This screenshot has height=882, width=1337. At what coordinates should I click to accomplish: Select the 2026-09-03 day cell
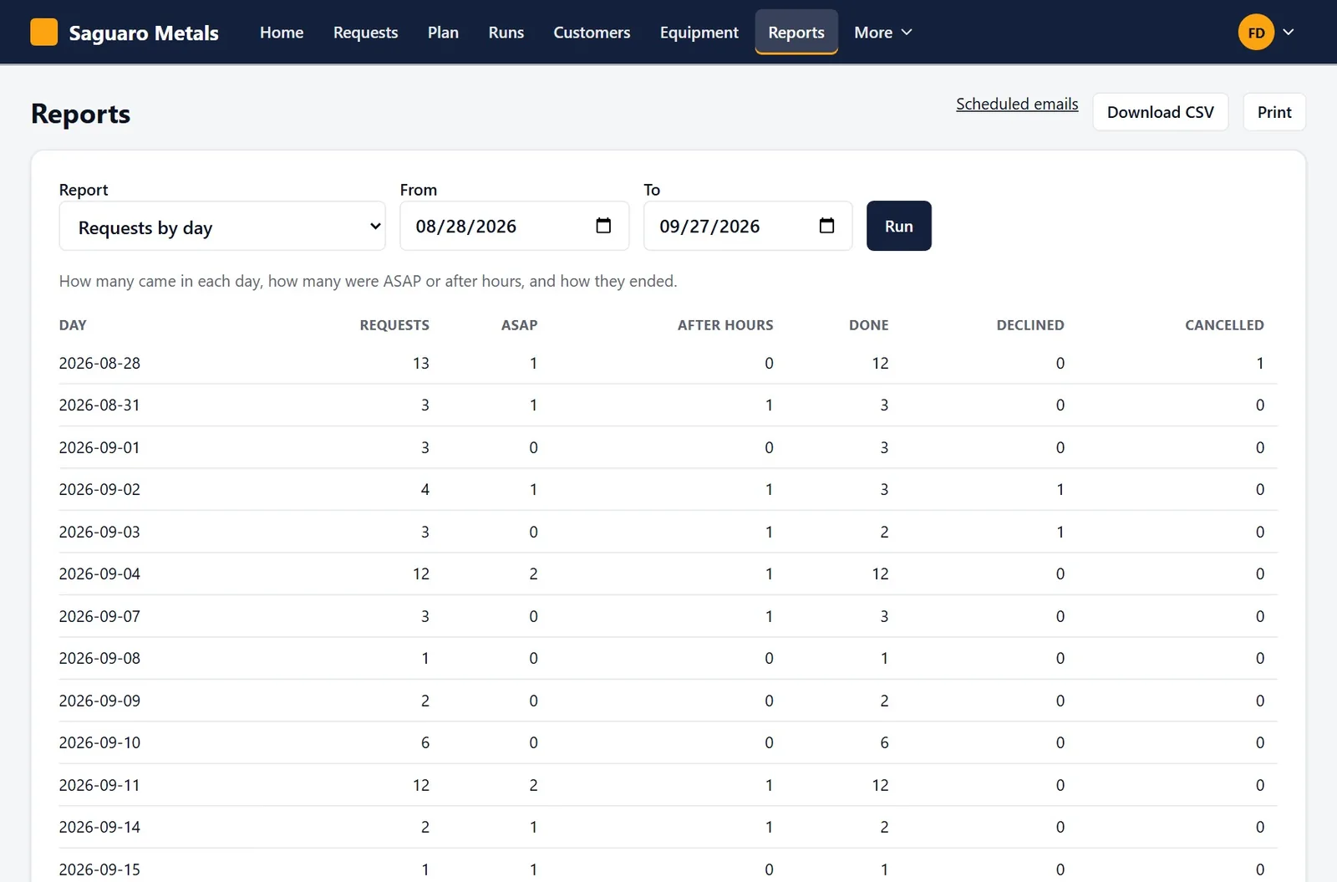(99, 533)
